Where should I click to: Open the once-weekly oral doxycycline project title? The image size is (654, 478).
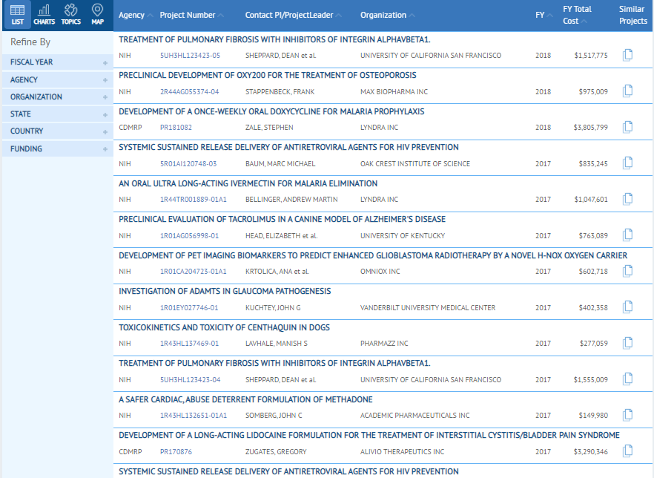coord(271,111)
